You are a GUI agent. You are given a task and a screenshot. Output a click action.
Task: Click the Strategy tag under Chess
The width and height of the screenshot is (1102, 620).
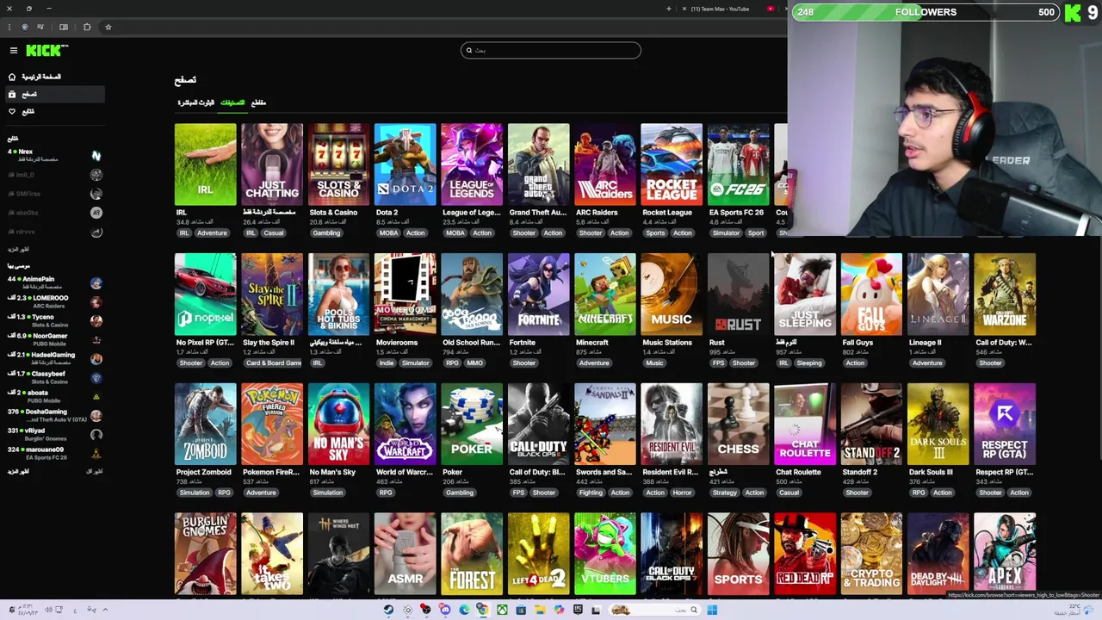click(x=725, y=493)
